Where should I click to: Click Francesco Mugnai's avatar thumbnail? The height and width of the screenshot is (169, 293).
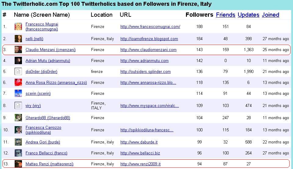tap(18, 26)
